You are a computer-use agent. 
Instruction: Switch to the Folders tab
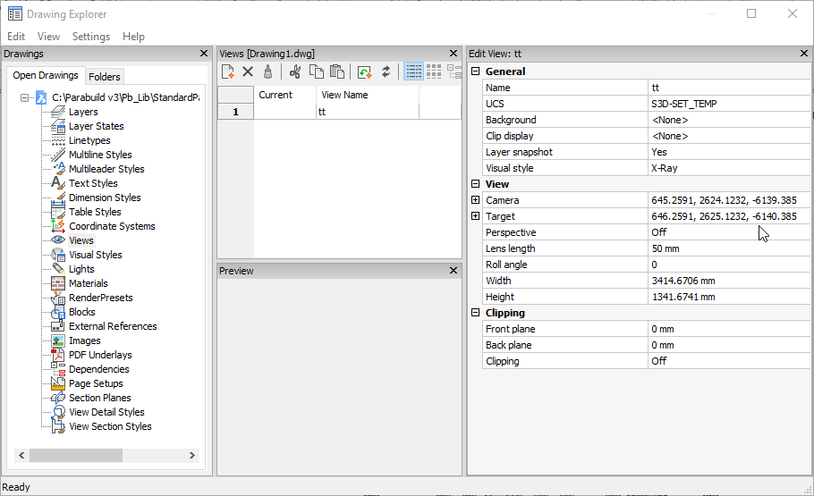click(x=105, y=77)
